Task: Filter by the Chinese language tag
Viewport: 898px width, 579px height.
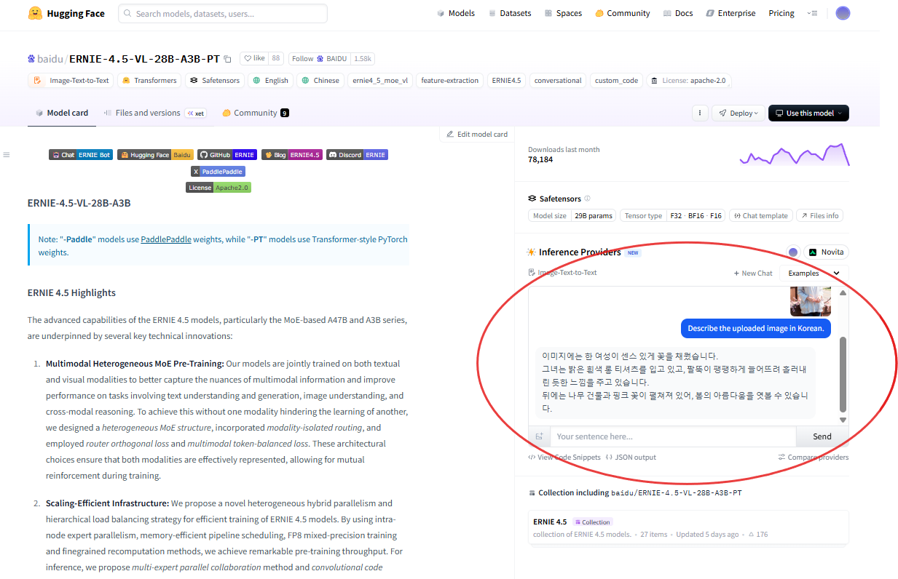Action: [320, 81]
